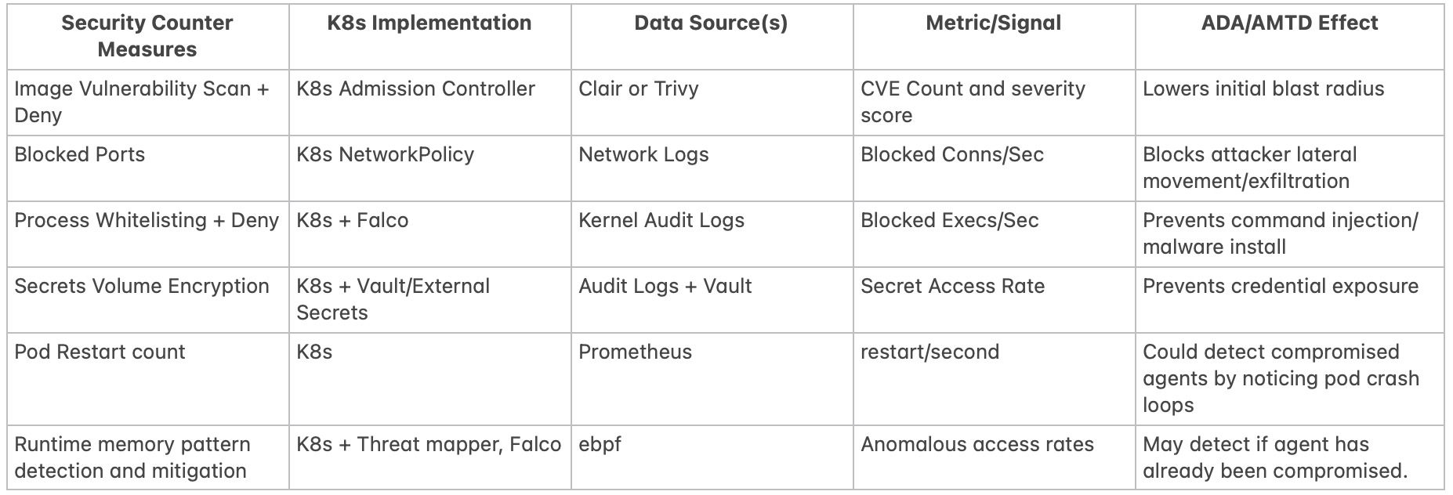
Task: Select the Lowers initial blast radius cell
Action: (1263, 89)
